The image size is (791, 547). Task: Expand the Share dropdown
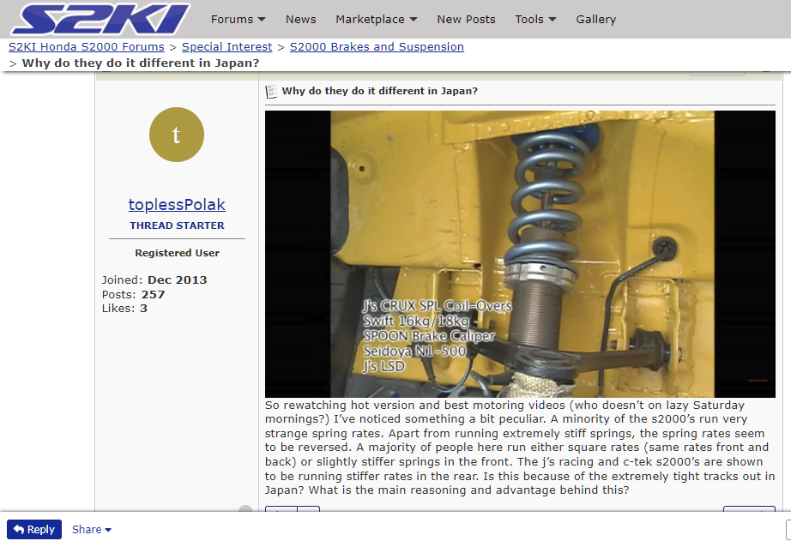91,529
